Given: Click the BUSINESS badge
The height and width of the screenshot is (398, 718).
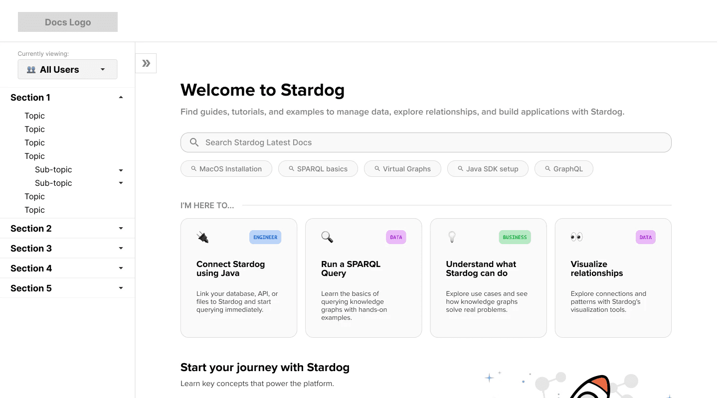Looking at the screenshot, I should coord(515,237).
